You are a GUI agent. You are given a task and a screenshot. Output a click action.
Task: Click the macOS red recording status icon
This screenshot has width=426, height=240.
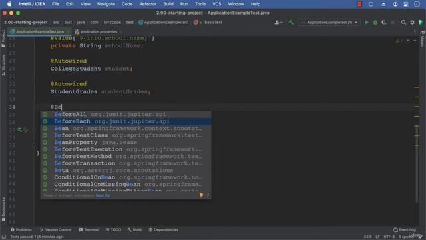coord(359,4)
